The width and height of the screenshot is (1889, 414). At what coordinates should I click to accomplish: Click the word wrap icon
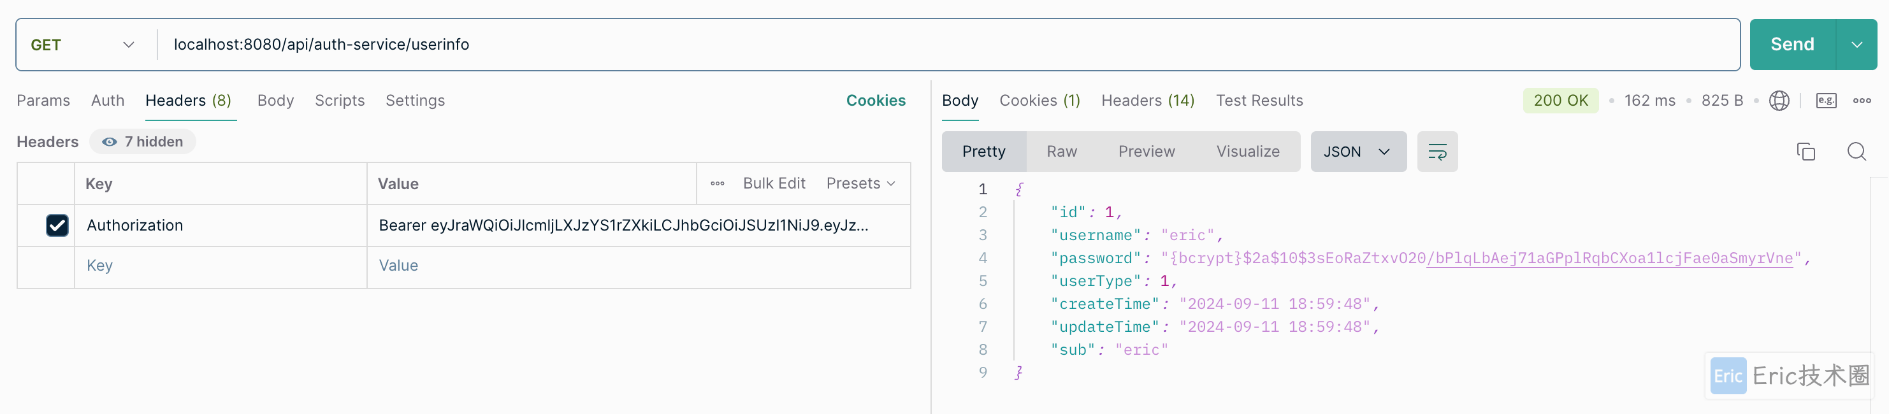(1437, 152)
